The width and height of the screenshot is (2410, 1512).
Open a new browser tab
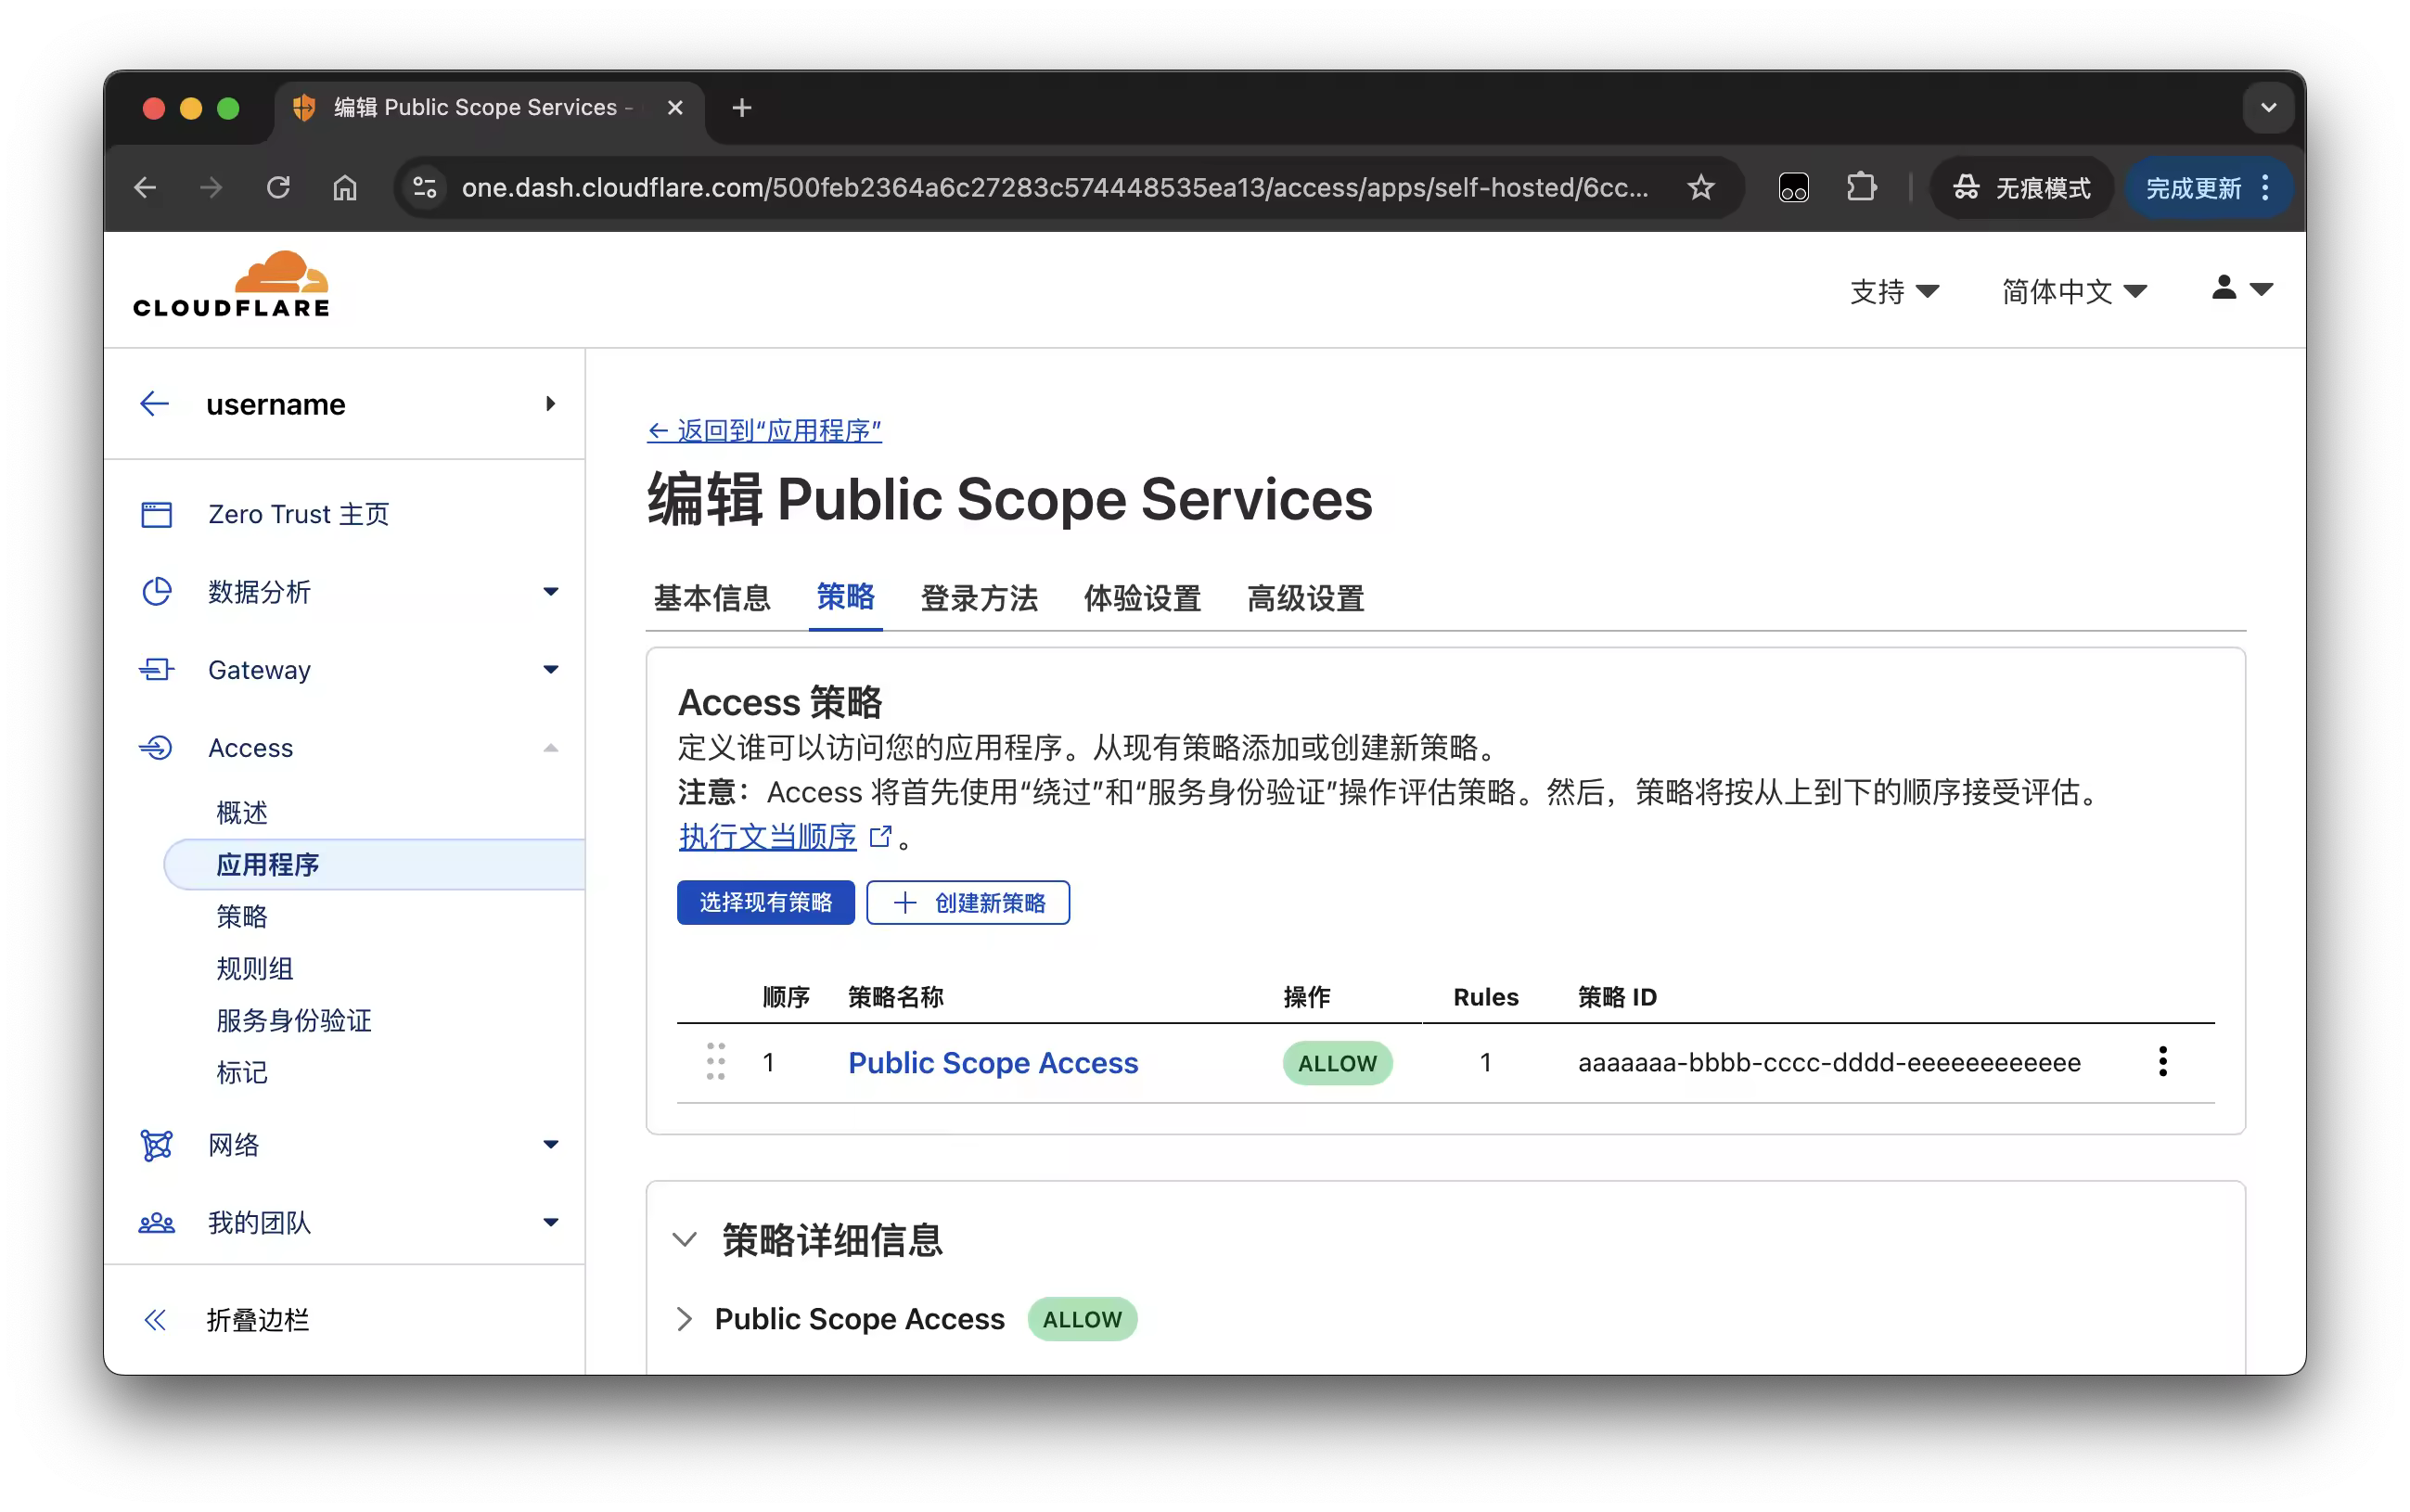pos(741,108)
